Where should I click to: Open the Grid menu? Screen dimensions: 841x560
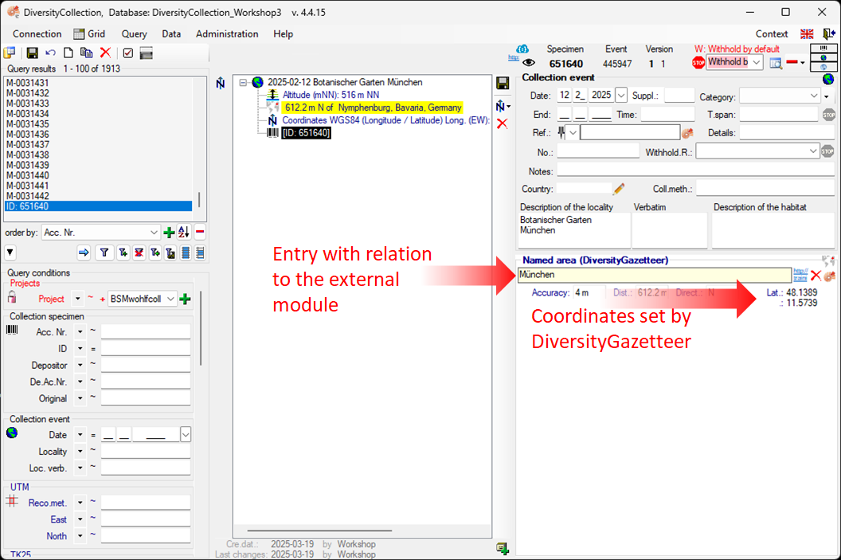coord(89,33)
